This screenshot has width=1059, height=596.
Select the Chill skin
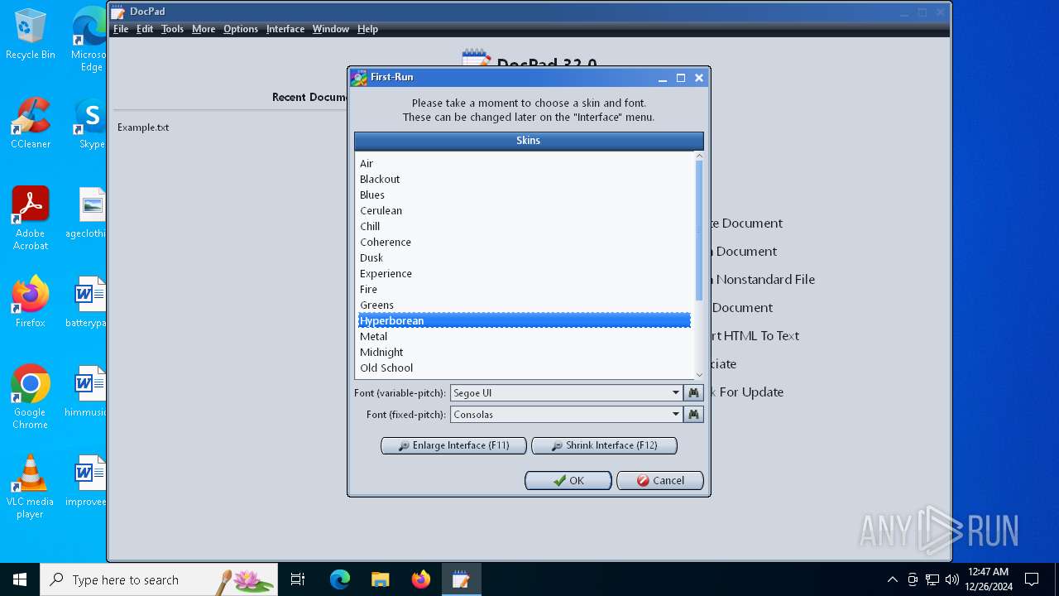pyautogui.click(x=525, y=226)
